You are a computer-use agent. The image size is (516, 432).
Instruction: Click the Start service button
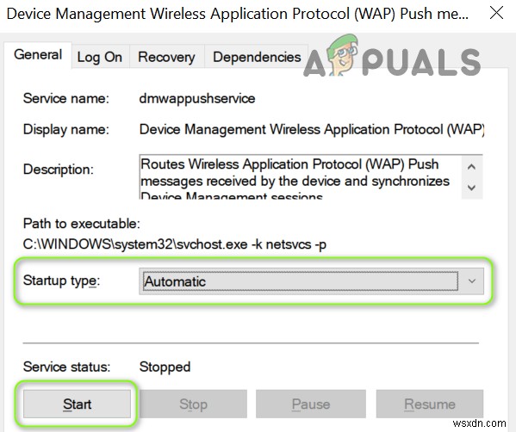click(77, 404)
